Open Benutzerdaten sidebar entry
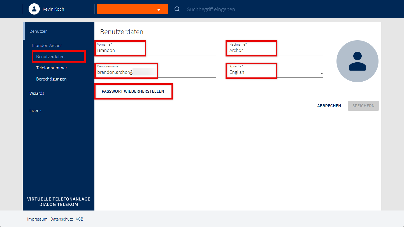Screen dimensions: 404x227 pos(50,56)
